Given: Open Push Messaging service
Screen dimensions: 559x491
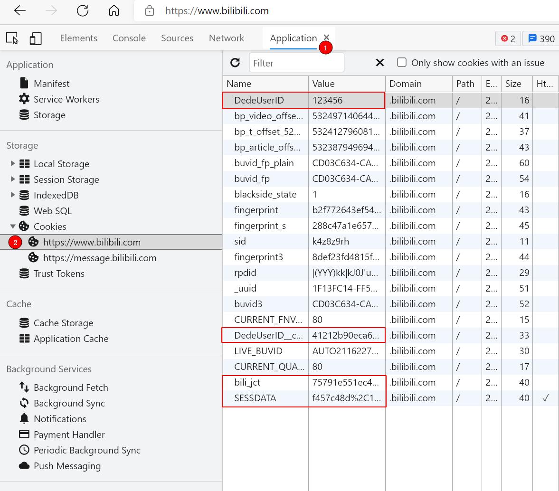Looking at the screenshot, I should (x=67, y=466).
